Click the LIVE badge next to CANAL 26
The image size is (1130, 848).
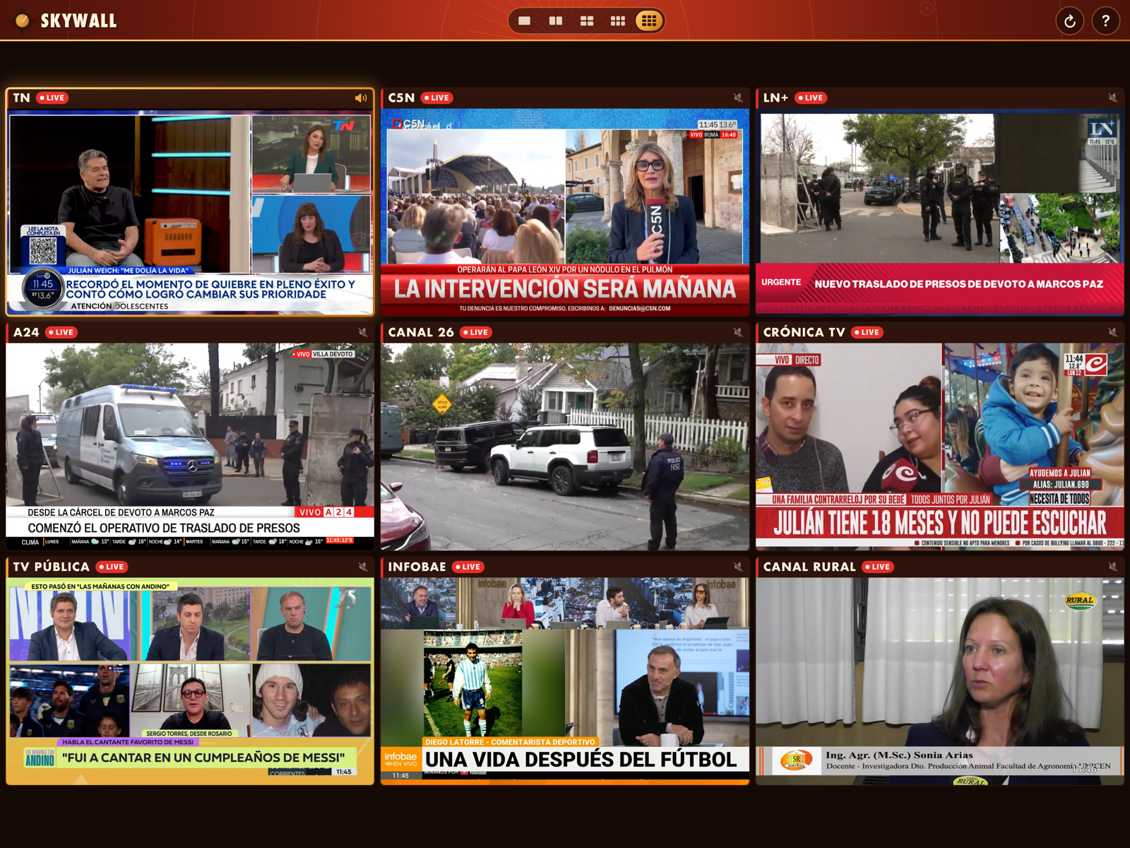[476, 332]
